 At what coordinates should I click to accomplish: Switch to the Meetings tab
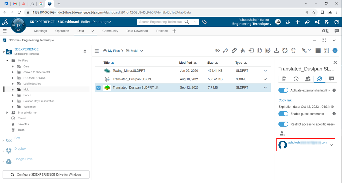pos(41,31)
